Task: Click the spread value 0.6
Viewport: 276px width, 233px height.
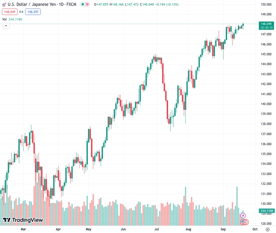Action: (x=22, y=12)
